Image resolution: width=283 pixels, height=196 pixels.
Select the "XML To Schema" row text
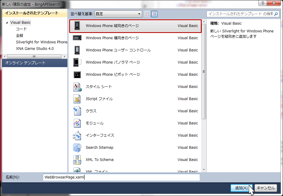tap(100, 160)
